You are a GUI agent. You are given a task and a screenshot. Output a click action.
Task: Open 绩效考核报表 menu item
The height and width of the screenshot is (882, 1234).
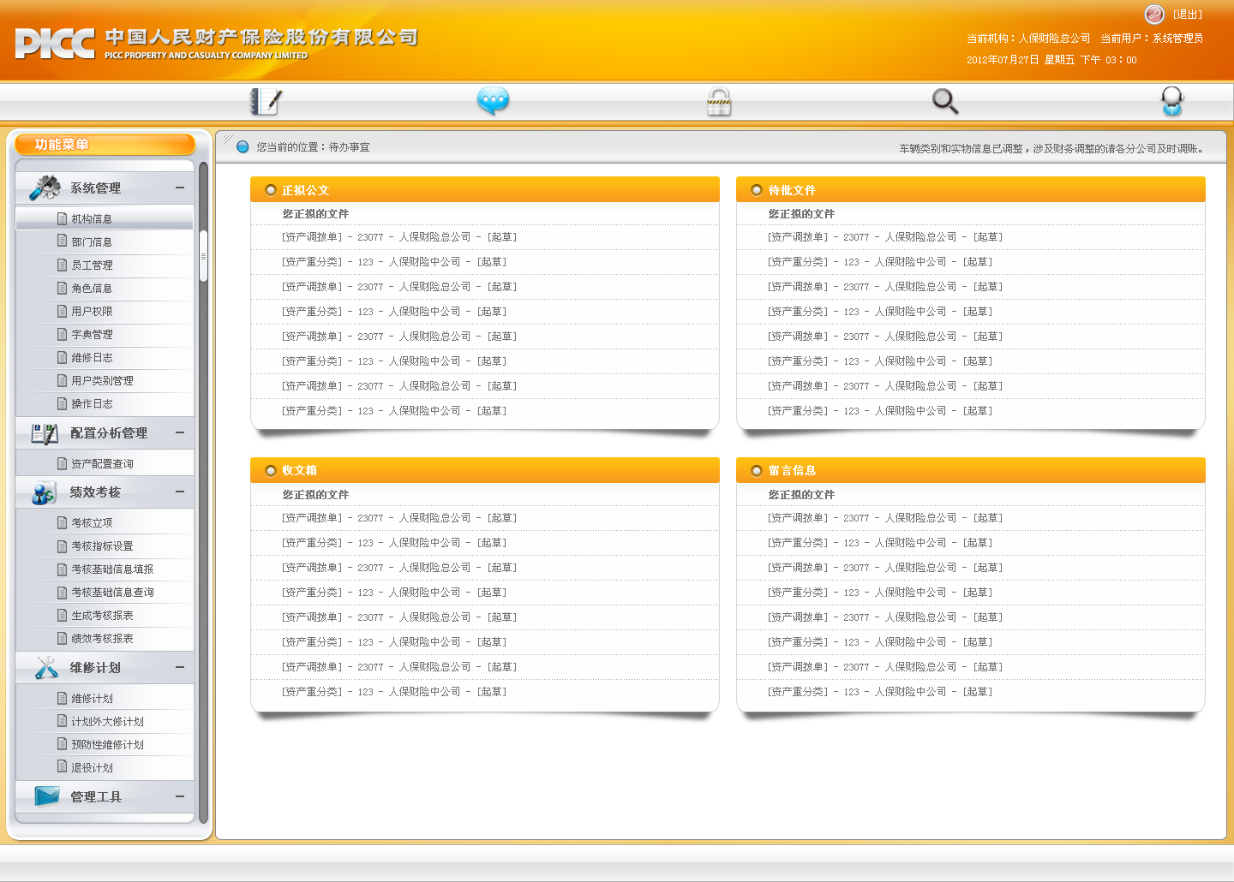tap(102, 639)
